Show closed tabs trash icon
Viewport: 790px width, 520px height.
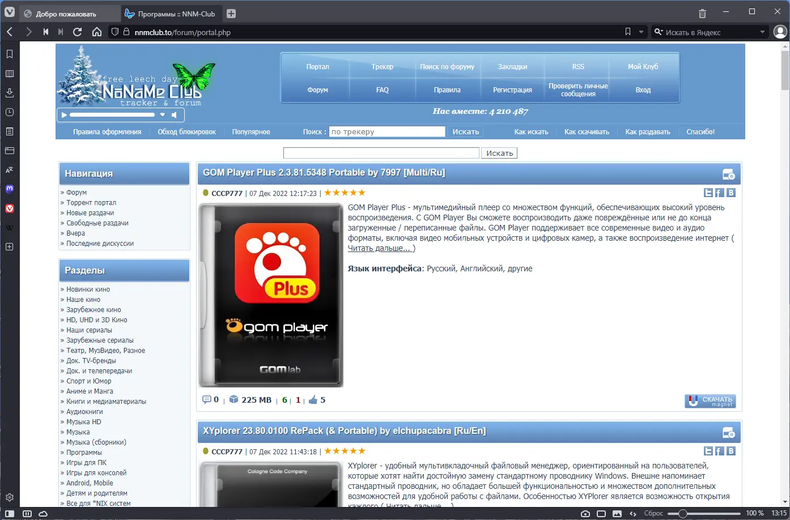703,14
